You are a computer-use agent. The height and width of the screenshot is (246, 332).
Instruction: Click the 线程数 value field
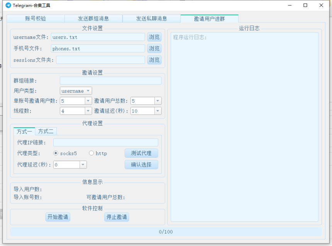[x=73, y=111]
